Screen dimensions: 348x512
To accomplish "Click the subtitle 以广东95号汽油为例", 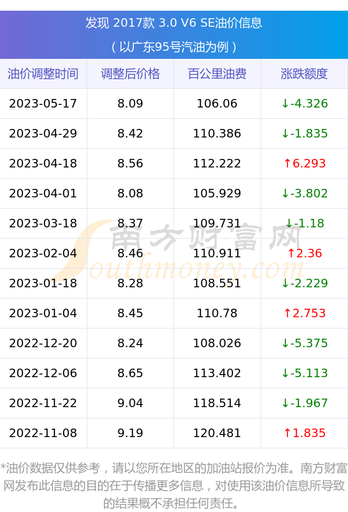I will [174, 47].
